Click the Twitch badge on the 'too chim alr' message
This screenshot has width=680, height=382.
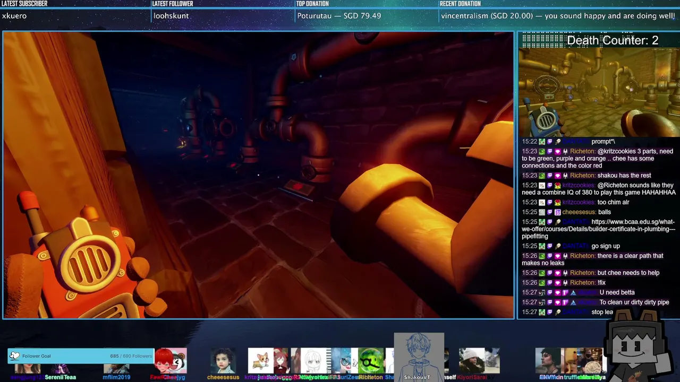pyautogui.click(x=550, y=202)
